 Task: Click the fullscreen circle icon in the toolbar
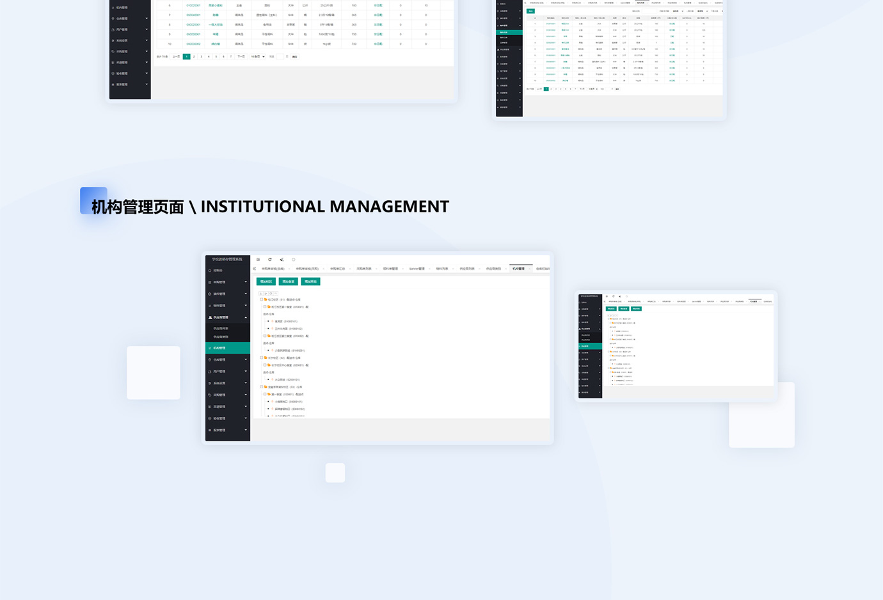[293, 258]
